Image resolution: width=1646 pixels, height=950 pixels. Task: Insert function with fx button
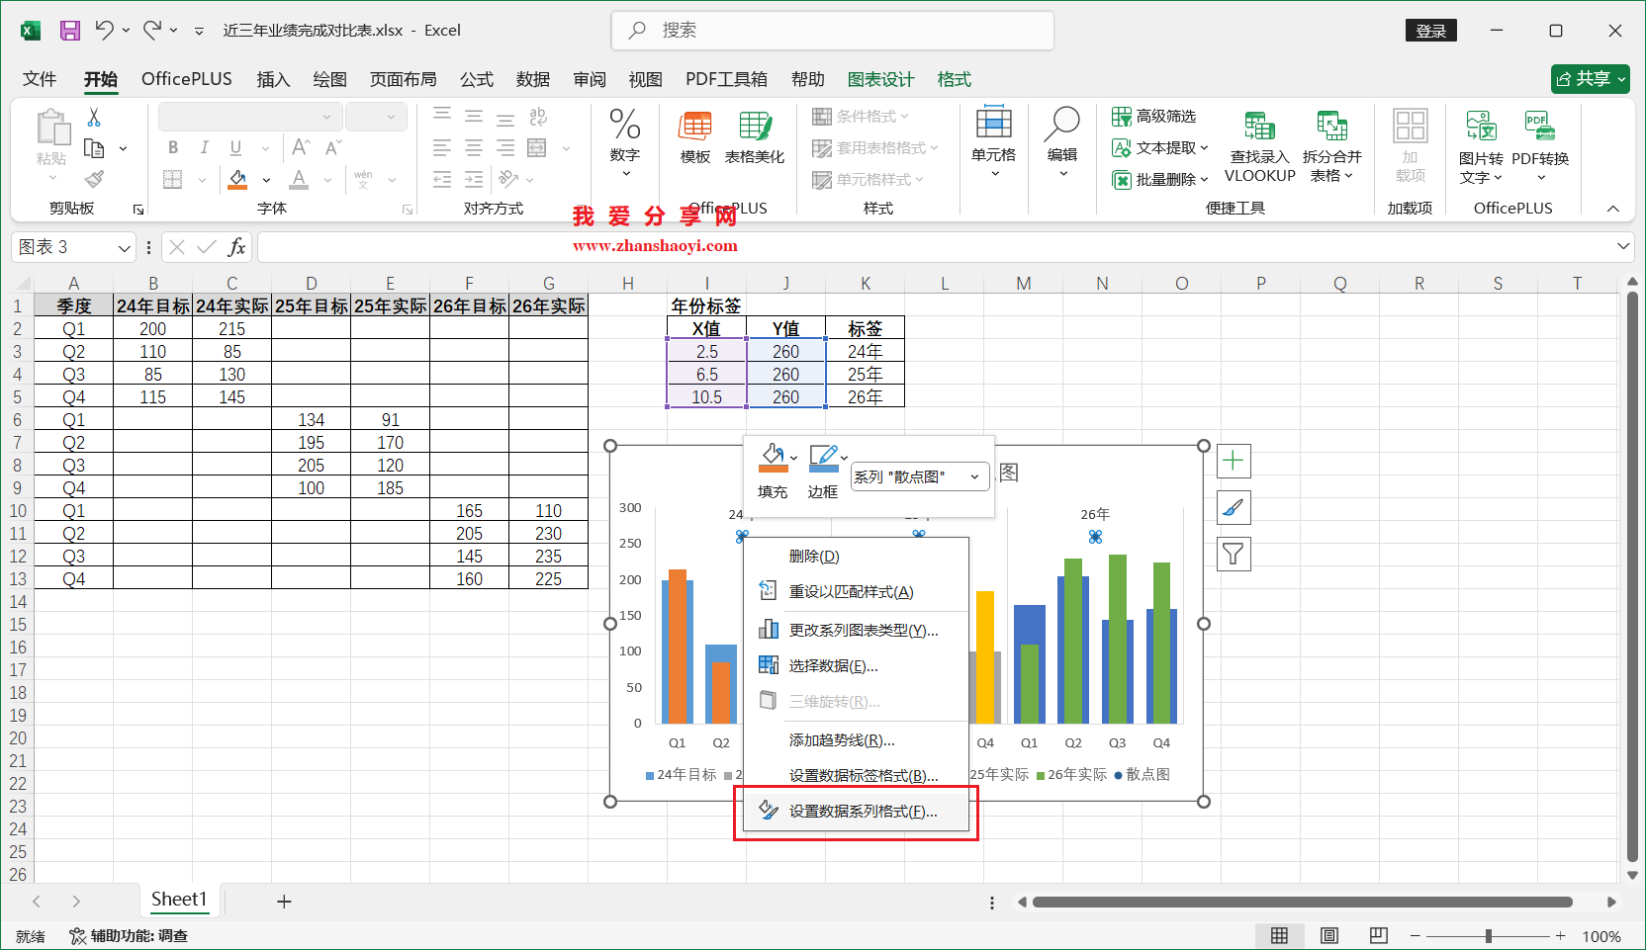point(236,247)
